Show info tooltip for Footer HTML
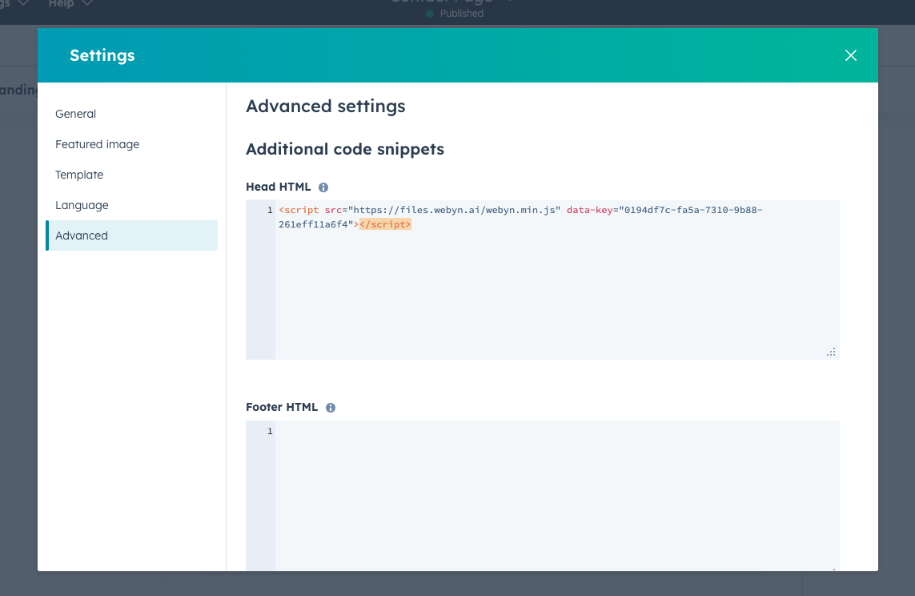This screenshot has height=596, width=915. (331, 408)
